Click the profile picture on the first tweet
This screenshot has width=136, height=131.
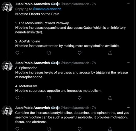[7, 7]
